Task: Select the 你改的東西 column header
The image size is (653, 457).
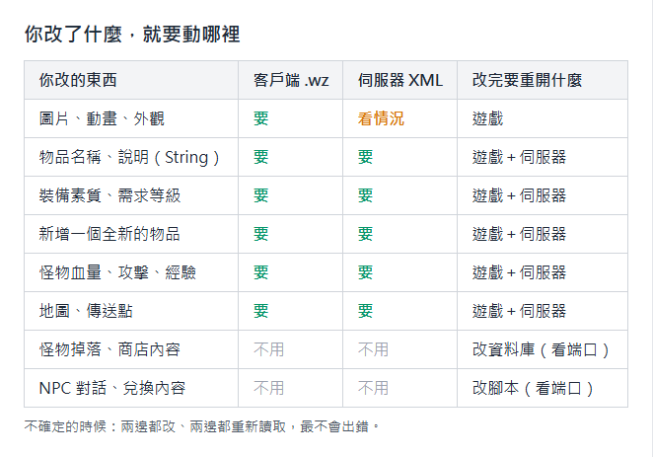Action: 78,80
